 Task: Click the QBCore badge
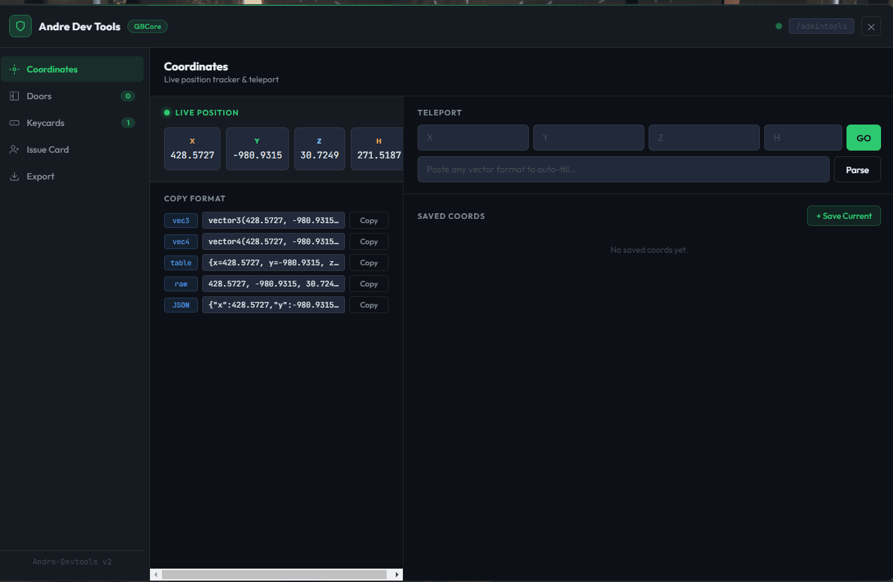(x=147, y=27)
